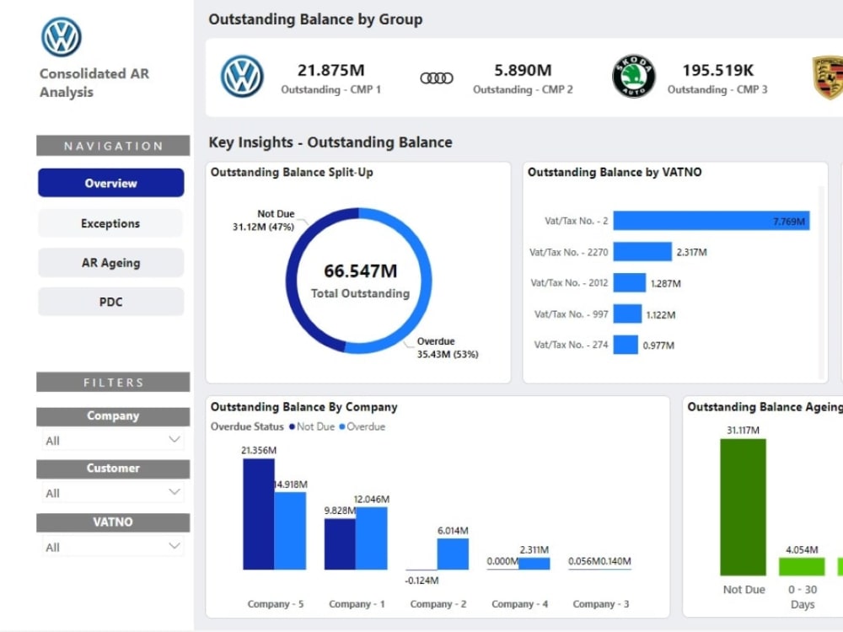Click the 0 - 30 Days ageing bar
The image size is (843, 632).
[802, 567]
